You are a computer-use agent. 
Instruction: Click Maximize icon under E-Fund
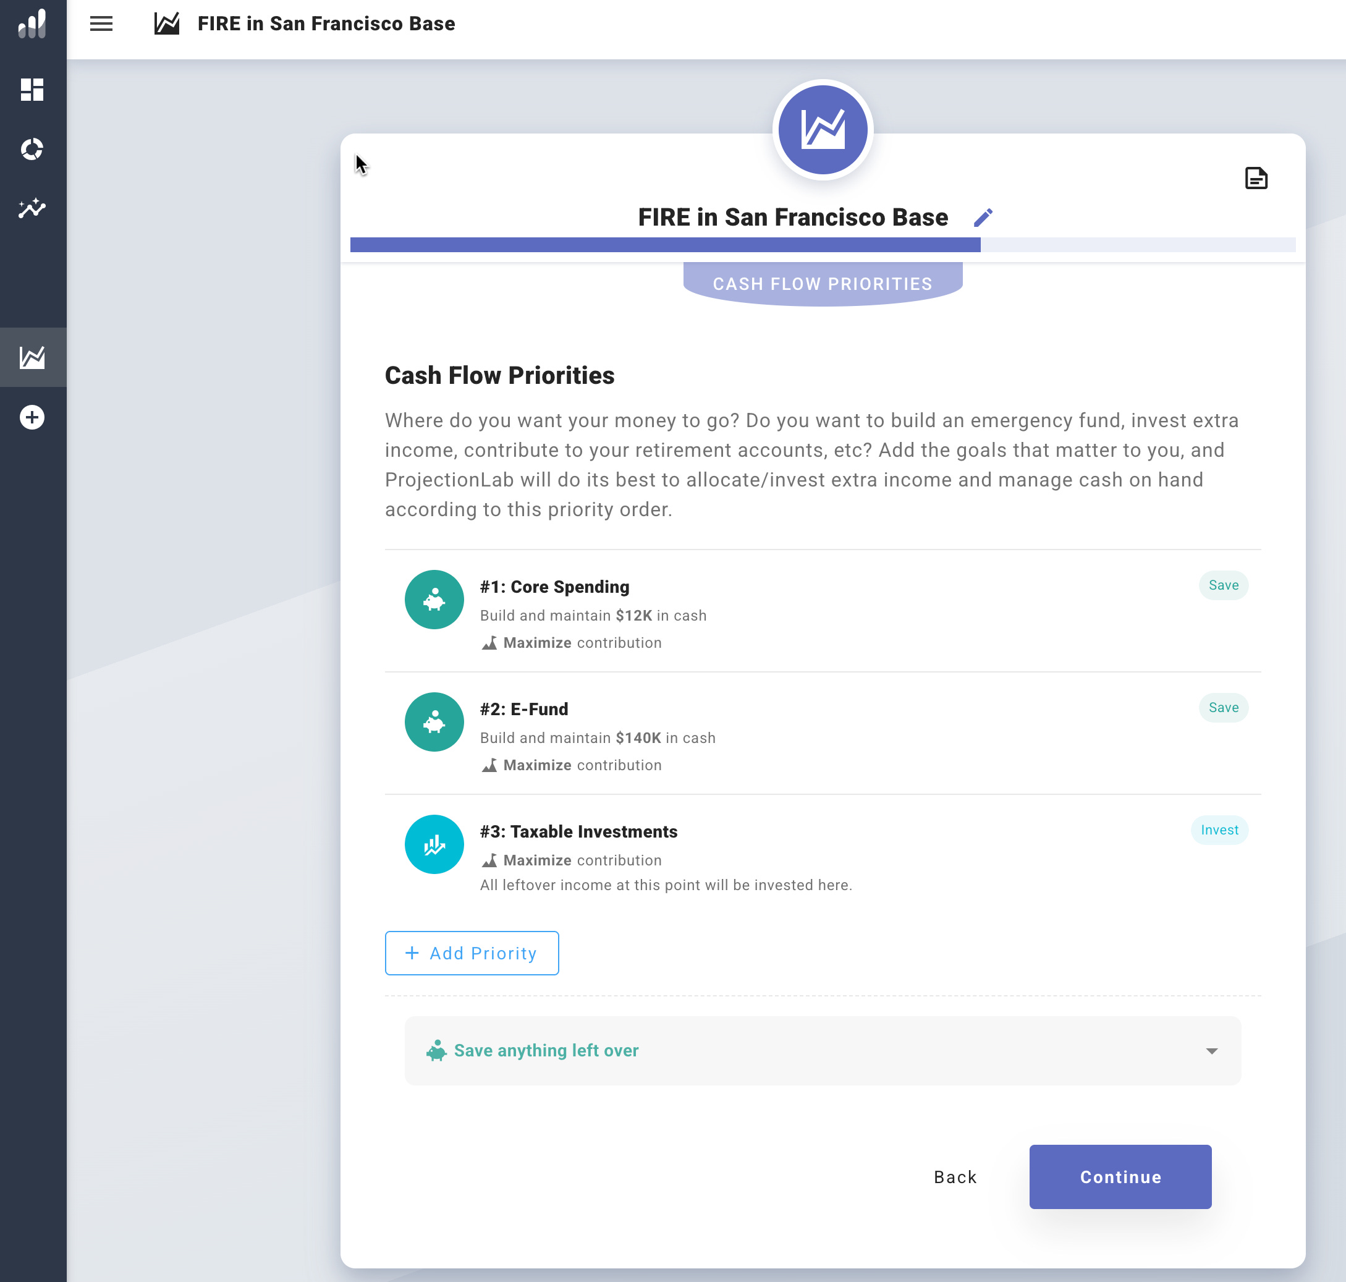(x=489, y=765)
